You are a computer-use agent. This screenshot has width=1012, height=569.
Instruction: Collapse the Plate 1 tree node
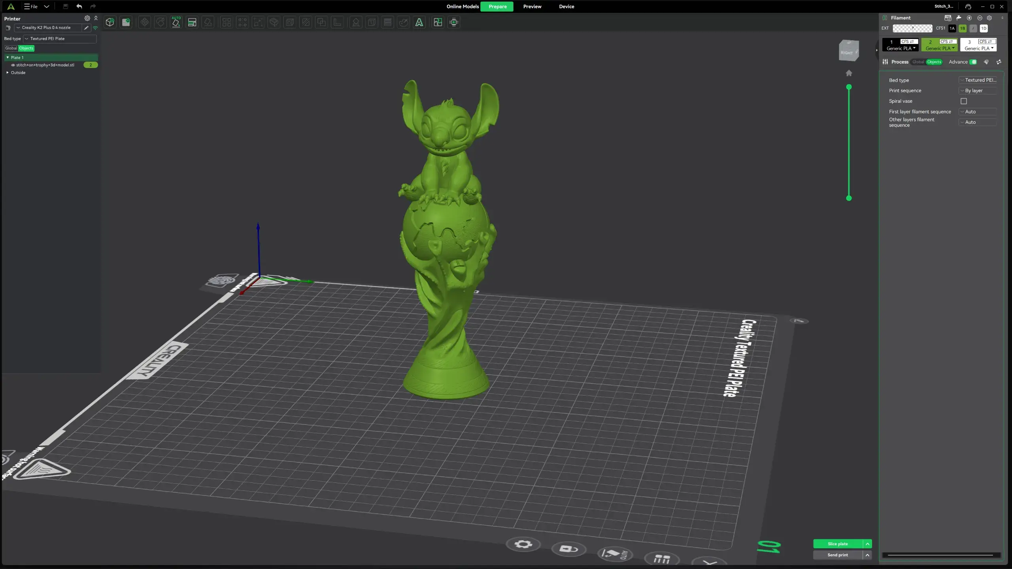click(x=8, y=58)
